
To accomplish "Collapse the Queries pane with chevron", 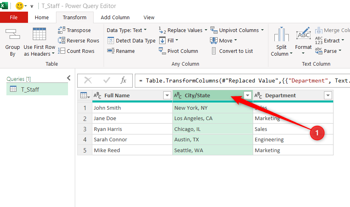I will [69, 78].
